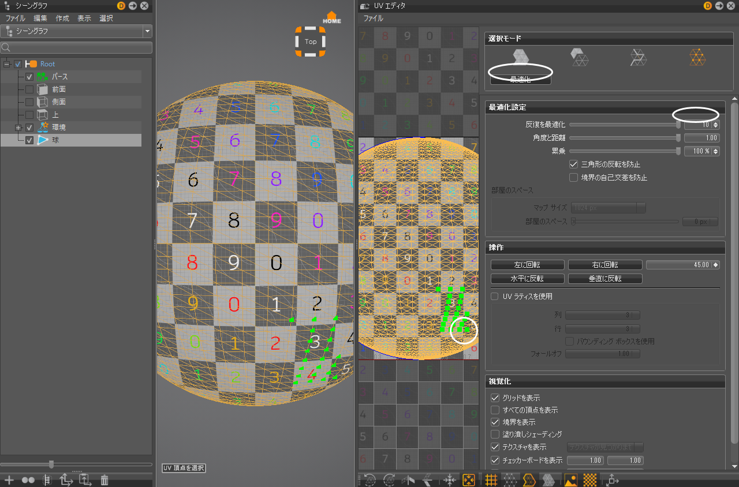Viewport: 739px width, 487px height.
Task: Toggle 環境 node checkbox
Action: [29, 128]
